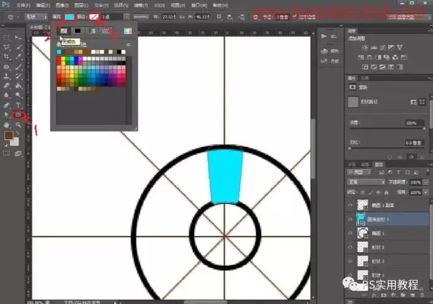Hide the 椭圆 1 layer

tap(351, 233)
